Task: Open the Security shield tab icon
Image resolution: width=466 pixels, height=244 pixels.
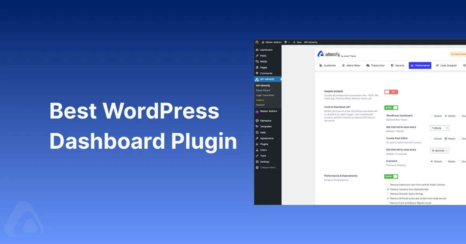Action: [392, 65]
